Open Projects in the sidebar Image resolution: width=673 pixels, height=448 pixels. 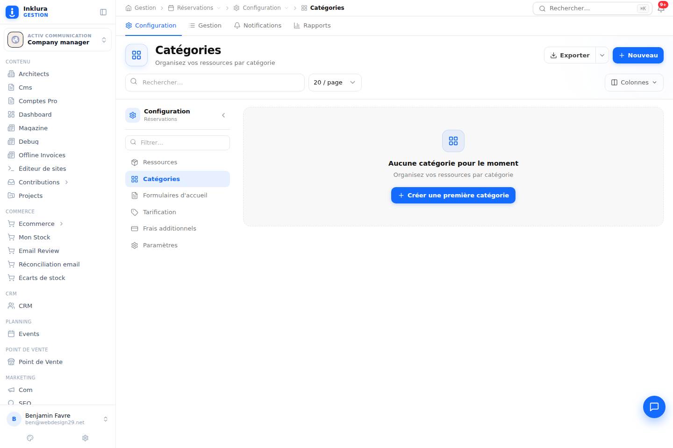click(58, 196)
